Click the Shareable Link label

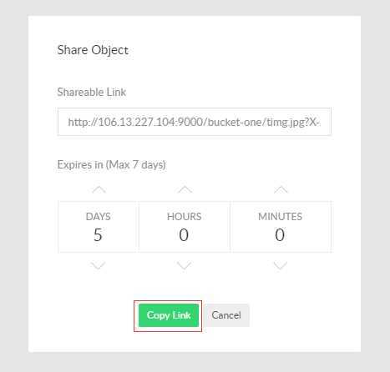click(x=92, y=92)
